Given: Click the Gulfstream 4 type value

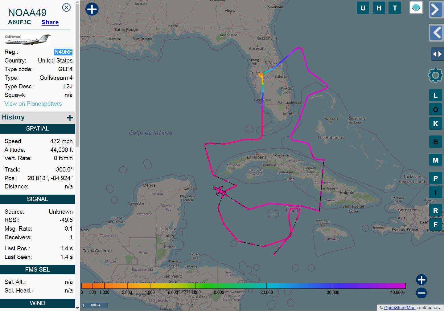Looking at the screenshot, I should [56, 78].
